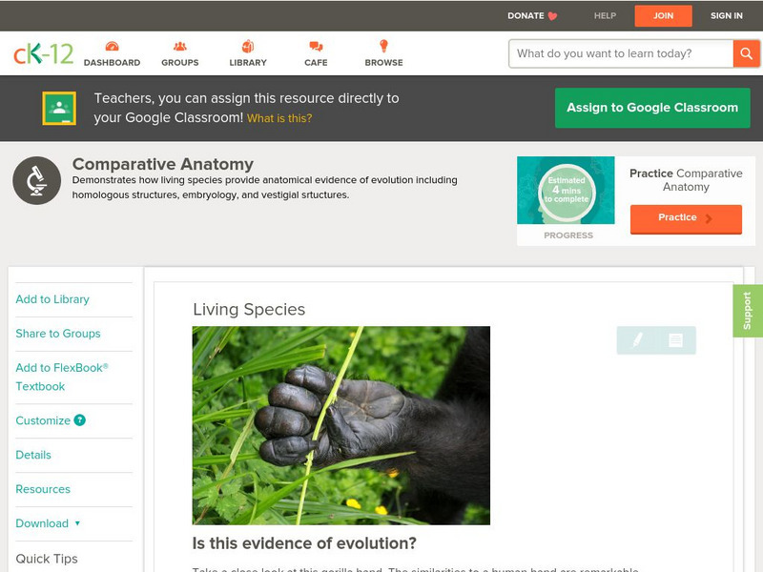The height and width of the screenshot is (572, 763).
Task: Open the Dashboard gauge icon
Action: pyautogui.click(x=112, y=46)
